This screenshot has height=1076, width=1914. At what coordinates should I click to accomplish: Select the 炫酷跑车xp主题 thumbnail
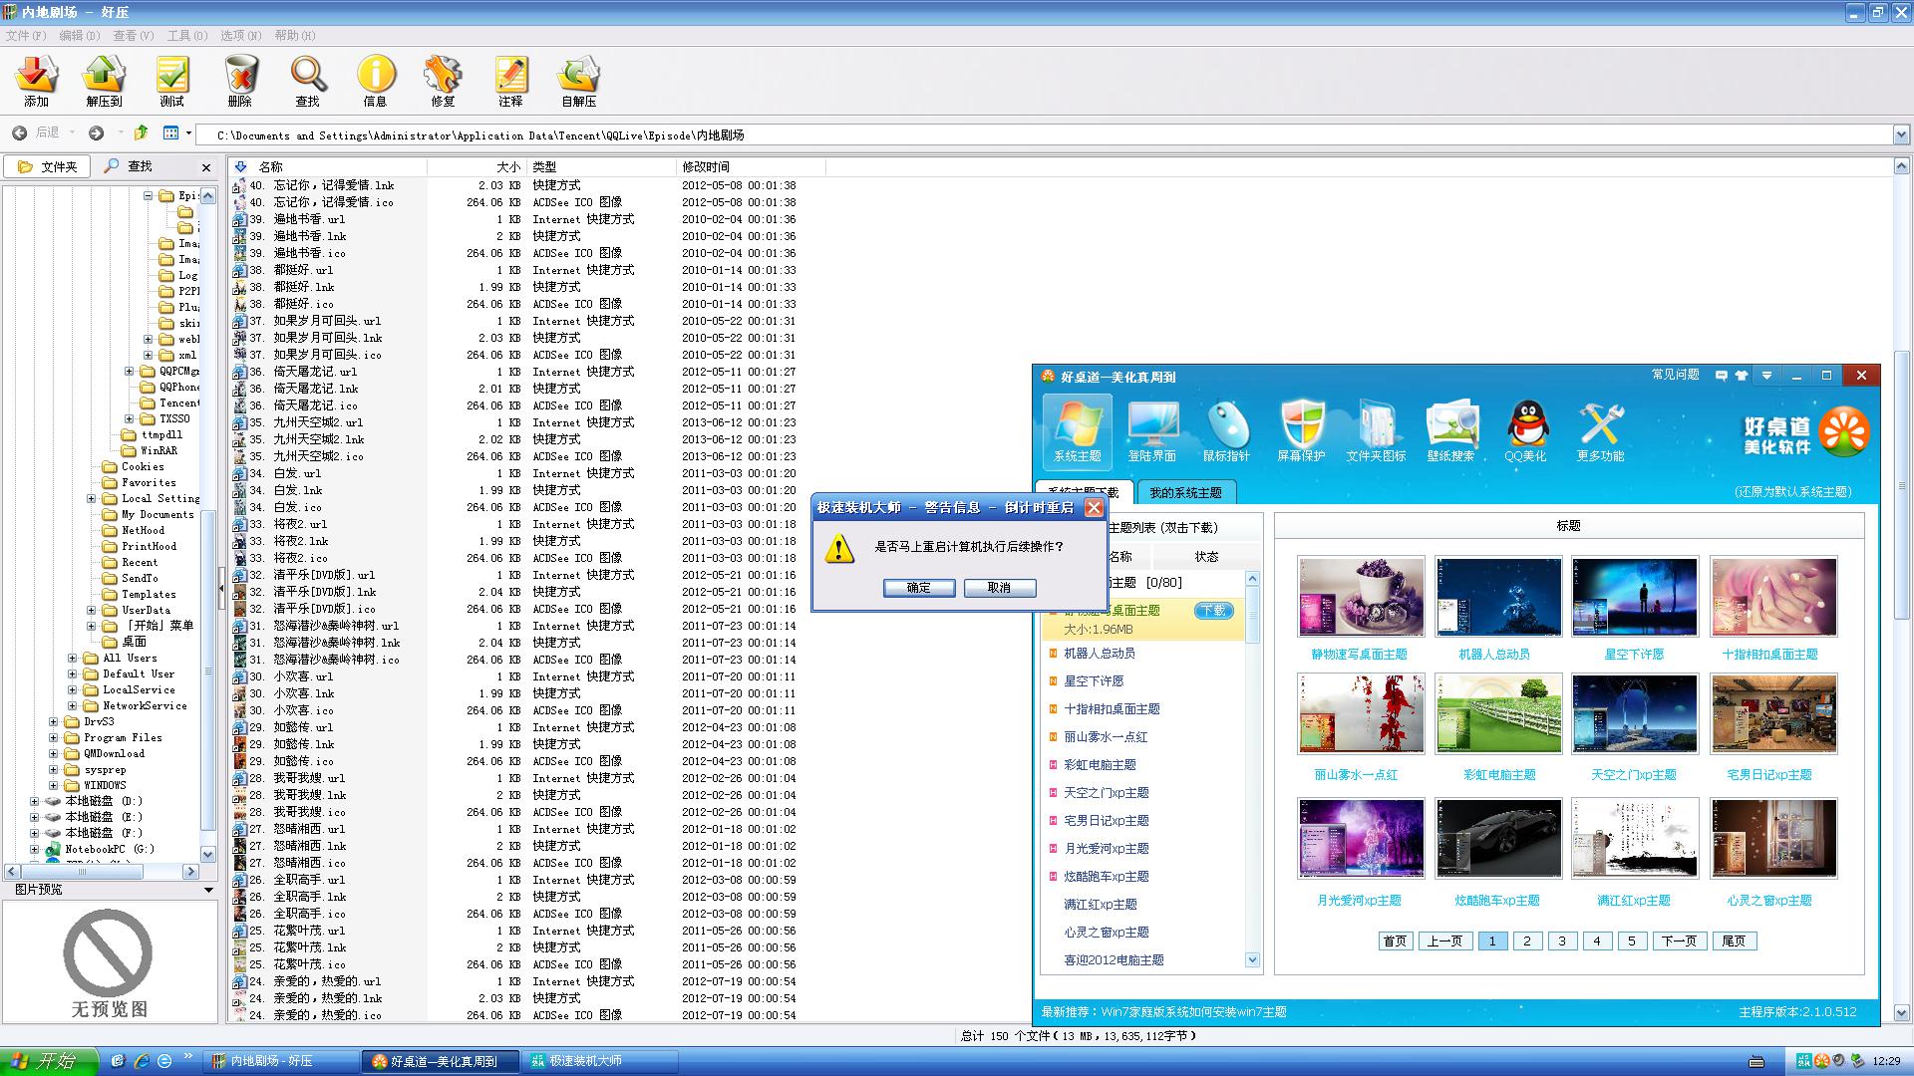pyautogui.click(x=1498, y=838)
